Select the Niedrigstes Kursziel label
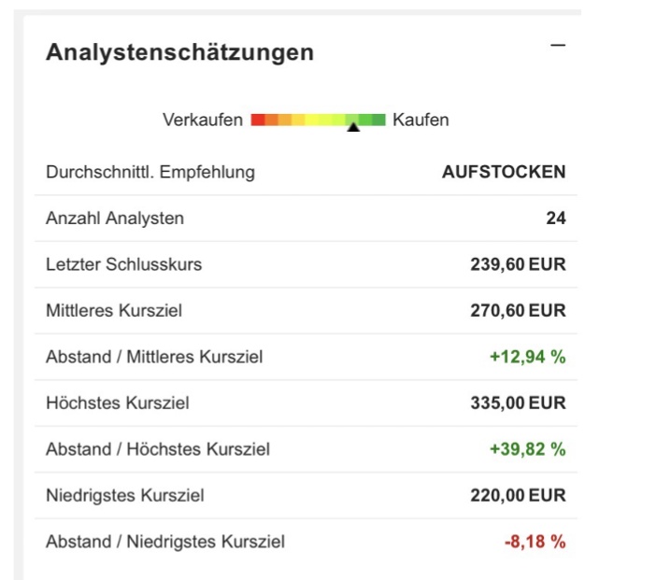Screen dimensions: 656x580 click(x=125, y=495)
